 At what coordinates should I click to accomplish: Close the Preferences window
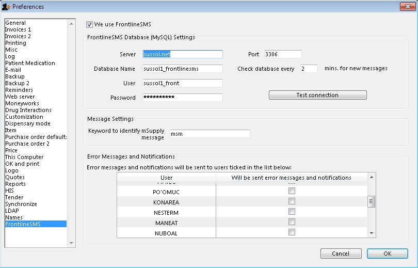(408, 6)
